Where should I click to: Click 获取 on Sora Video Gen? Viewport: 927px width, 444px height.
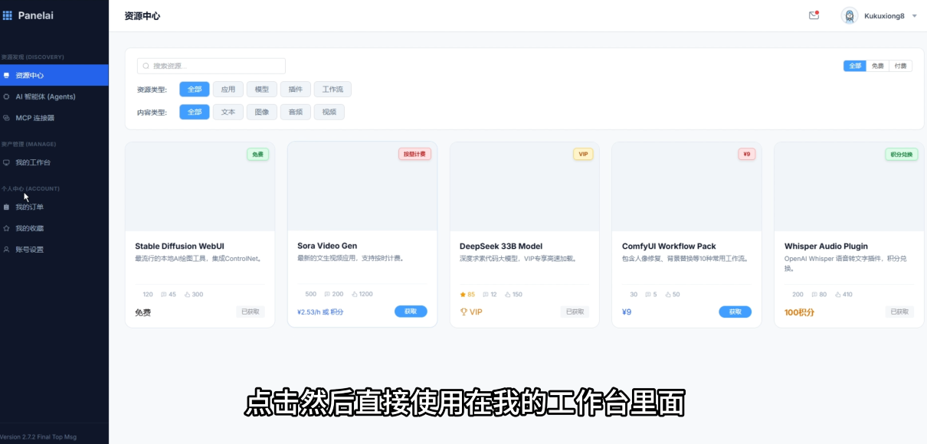[x=411, y=312]
